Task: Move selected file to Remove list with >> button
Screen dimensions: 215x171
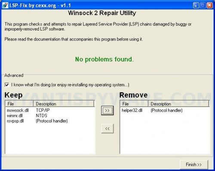Action: 107,110
